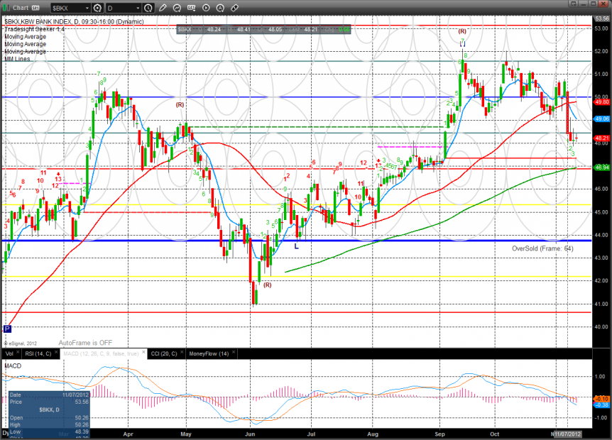612x440 pixels.
Task: Click the SBI badge next to Chart
Action: tap(35, 8)
